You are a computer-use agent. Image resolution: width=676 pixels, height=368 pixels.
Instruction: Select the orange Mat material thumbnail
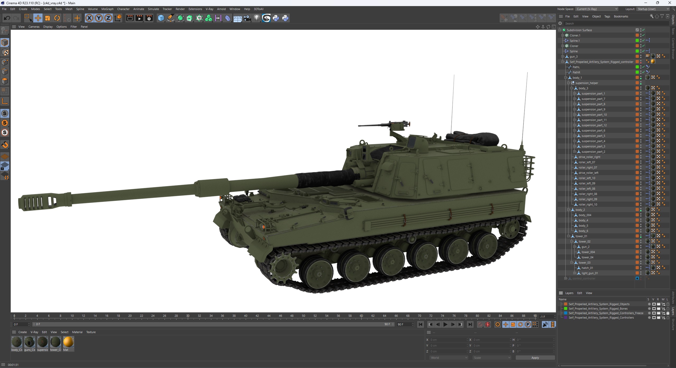pyautogui.click(x=68, y=342)
